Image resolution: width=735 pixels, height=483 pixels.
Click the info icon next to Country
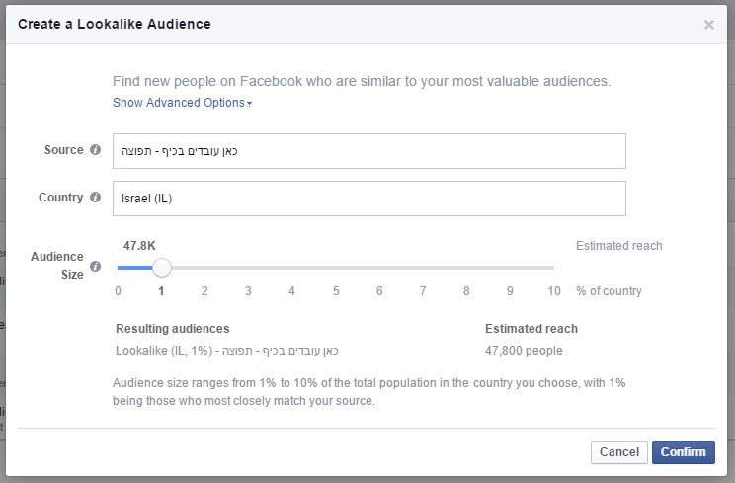[95, 198]
